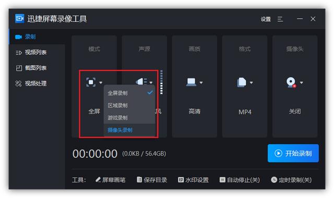Viewport: 334px width, 198px height.
Task: Go to 视频处理 video processing
Action: pyautogui.click(x=37, y=83)
